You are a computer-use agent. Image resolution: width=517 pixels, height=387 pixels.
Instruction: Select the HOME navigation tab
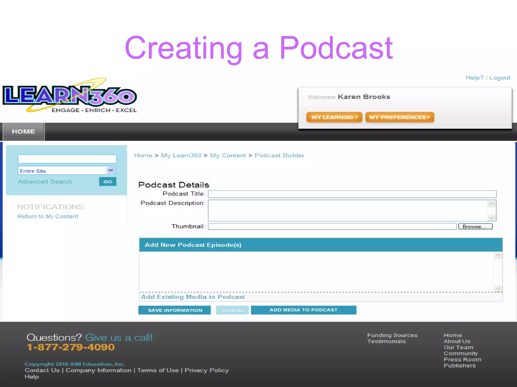[23, 132]
